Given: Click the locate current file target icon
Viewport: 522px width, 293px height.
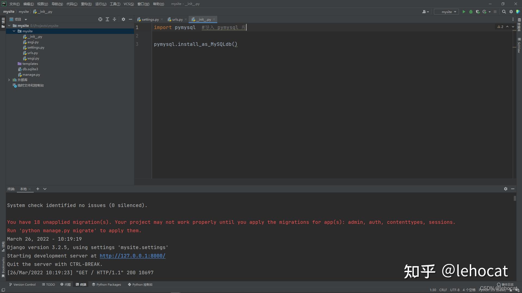Looking at the screenshot, I should (100, 19).
